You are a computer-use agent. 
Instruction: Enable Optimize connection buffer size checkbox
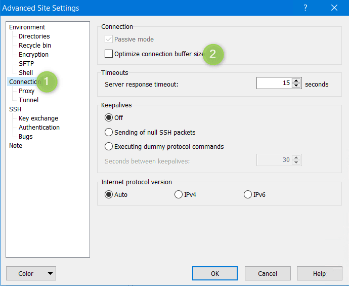pos(109,54)
